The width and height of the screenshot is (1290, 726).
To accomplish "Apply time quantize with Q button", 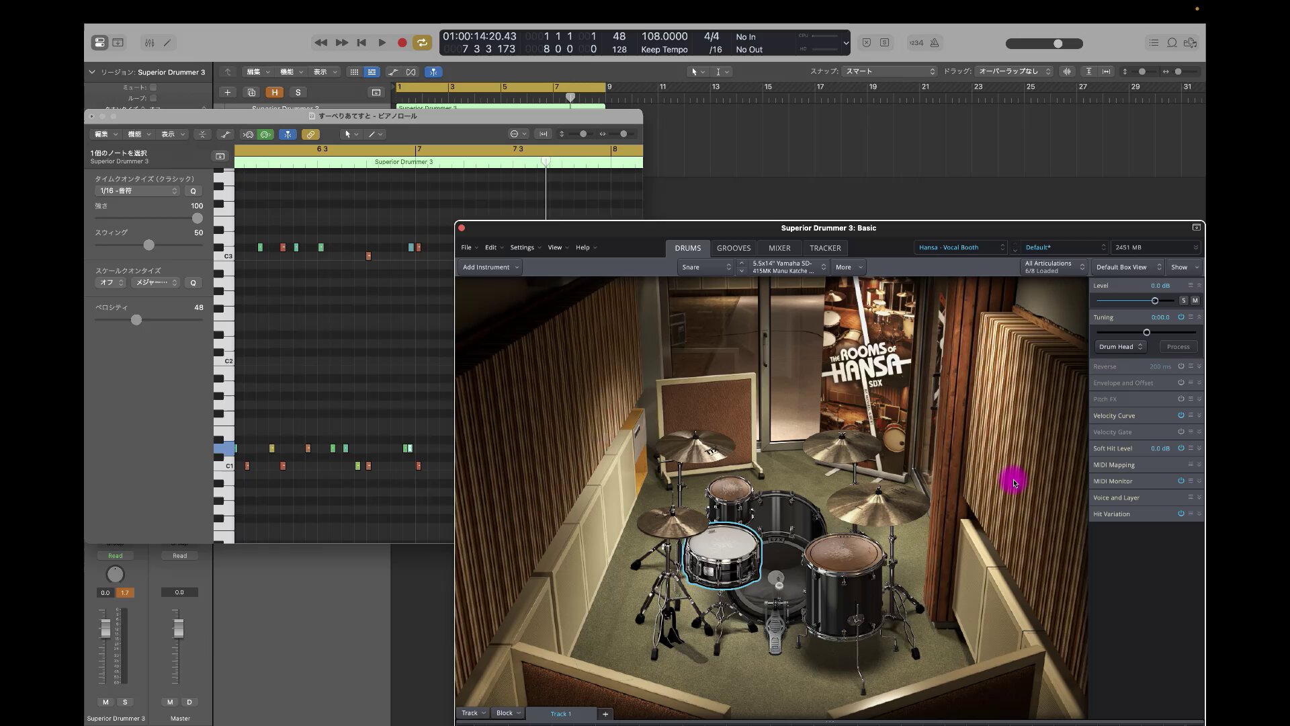I will [x=193, y=191].
